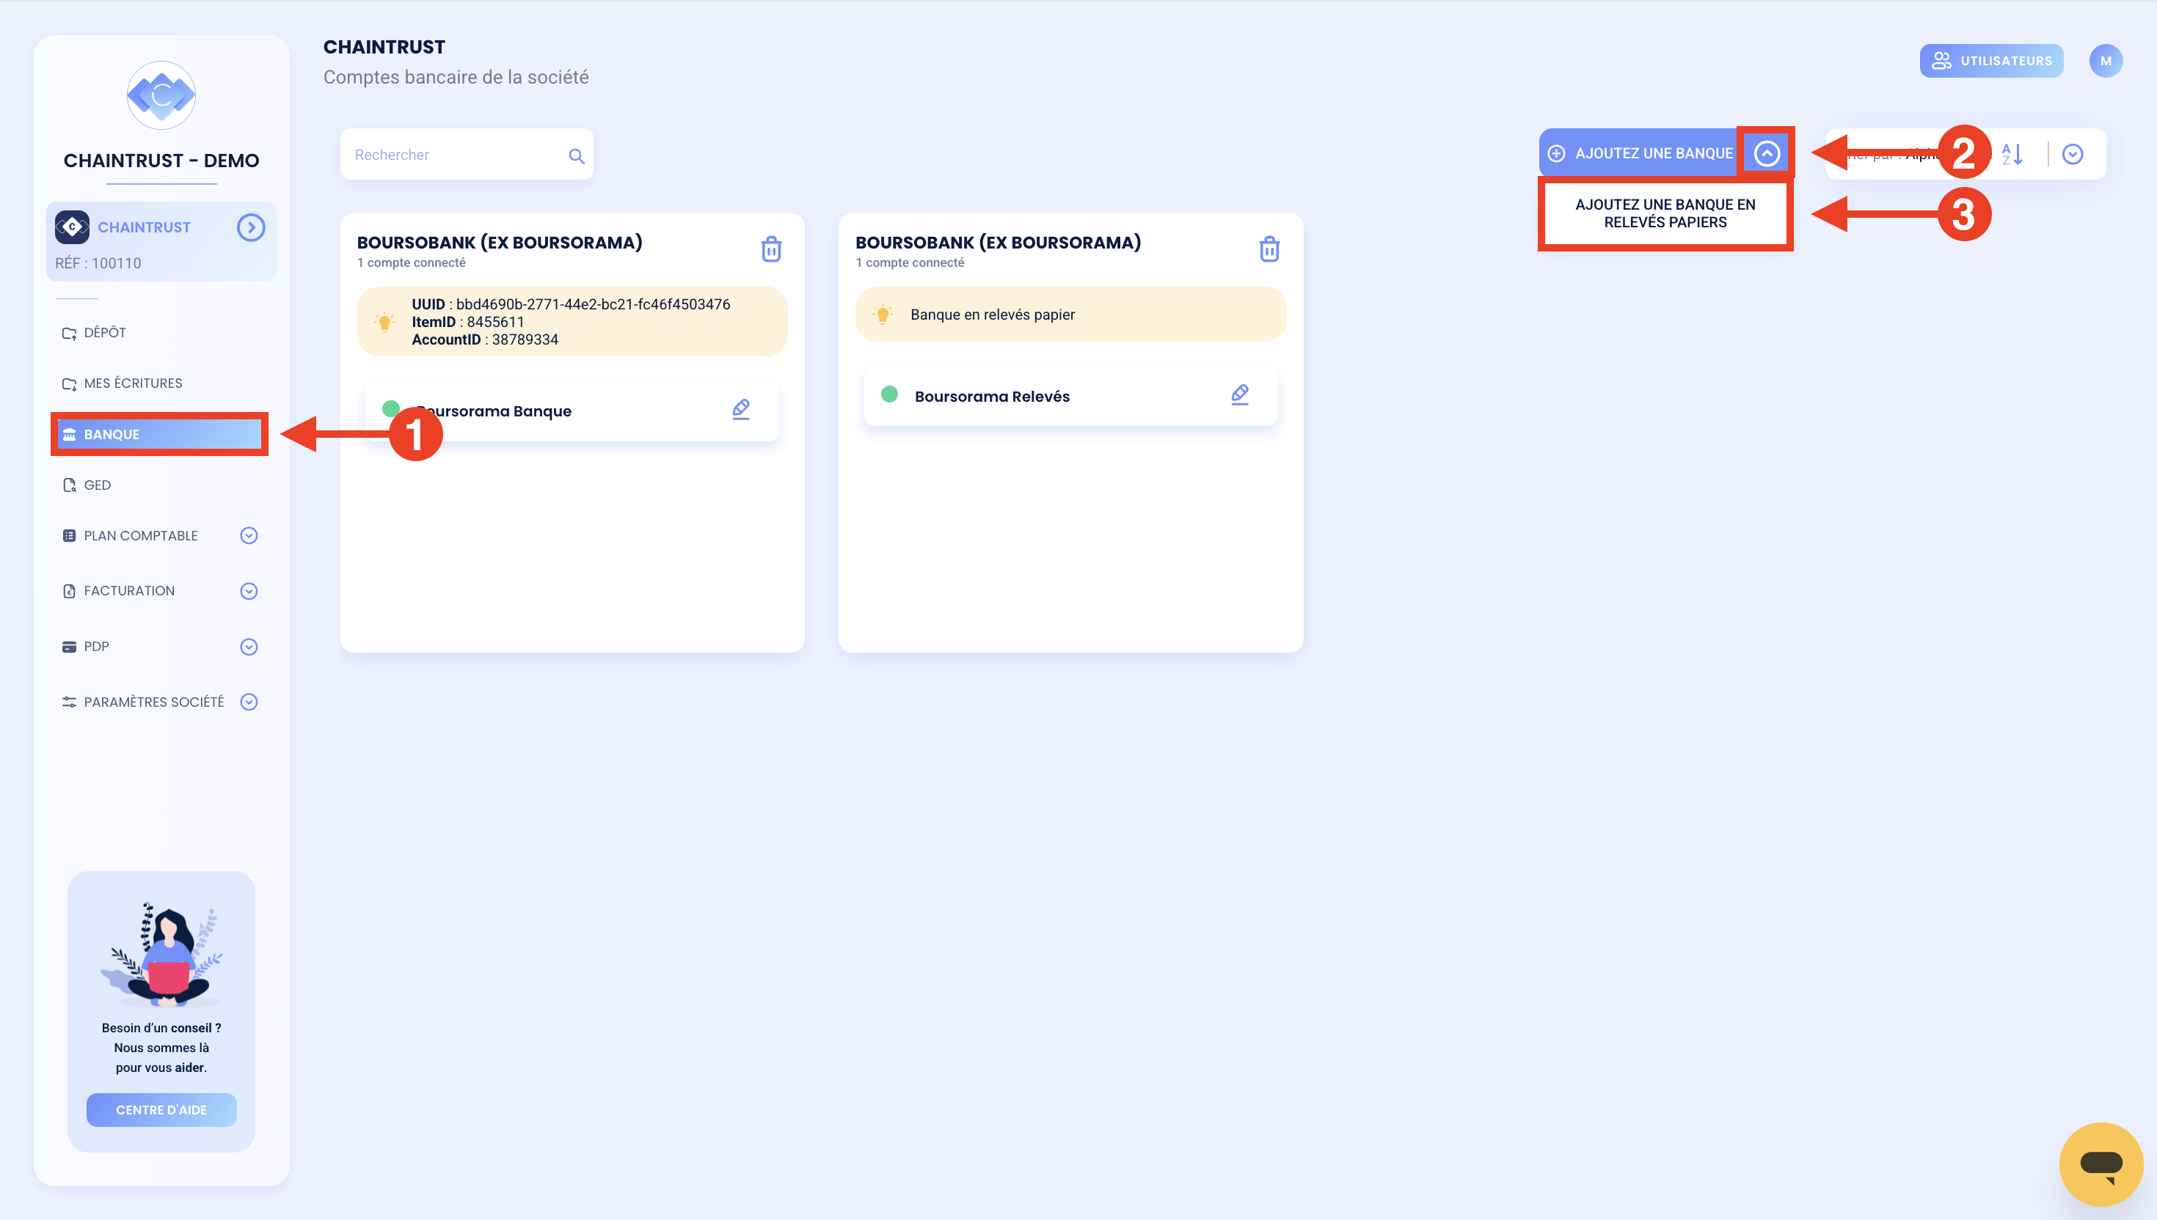Screen dimensions: 2157x1220
Task: Click the lightbulb icon beside UUID info
Action: point(384,322)
